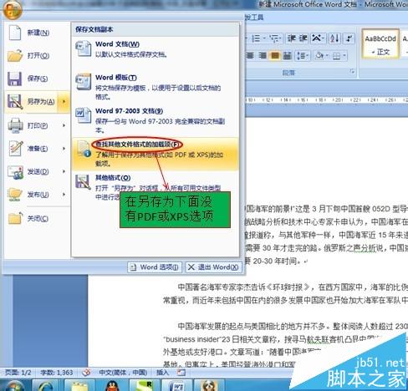Select the 打开(O) folder icon

pyautogui.click(x=15, y=56)
